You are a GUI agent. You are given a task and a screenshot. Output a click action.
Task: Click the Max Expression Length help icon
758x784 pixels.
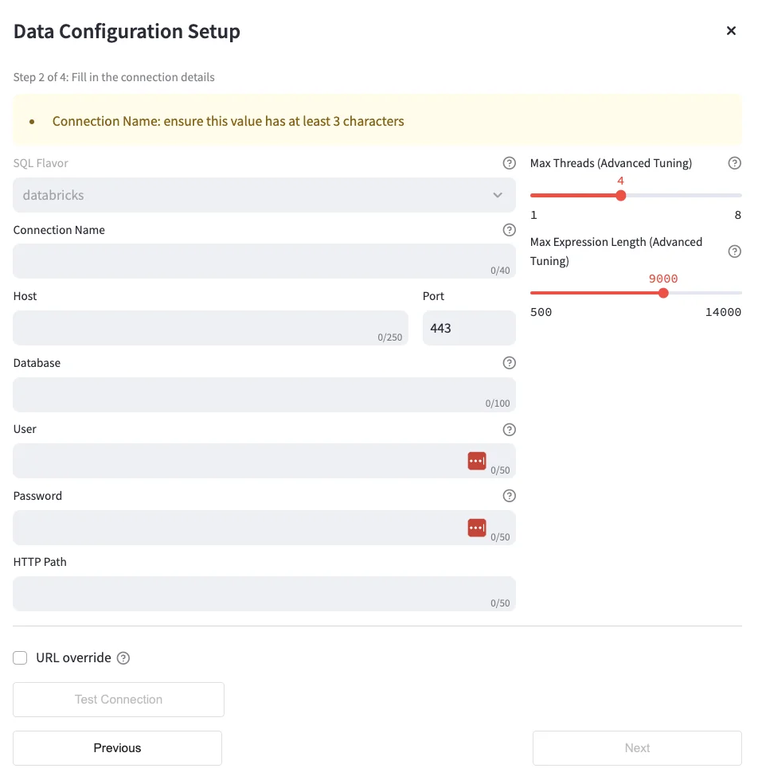(x=735, y=252)
